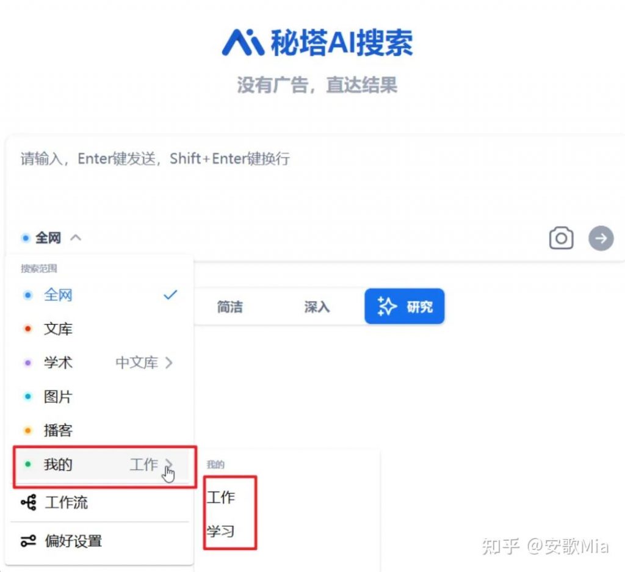The height and width of the screenshot is (572, 625).
Task: Select 图片 search scope
Action: click(x=58, y=396)
